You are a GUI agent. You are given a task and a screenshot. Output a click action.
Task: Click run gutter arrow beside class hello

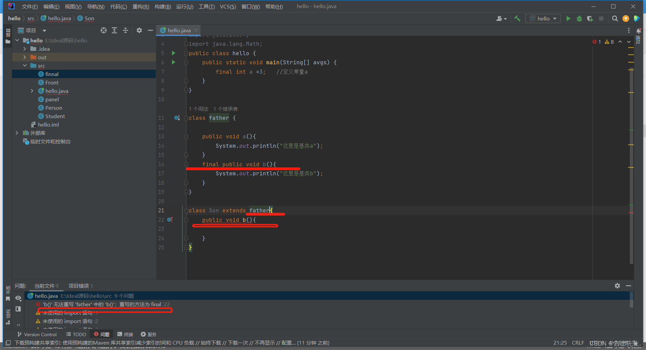pyautogui.click(x=174, y=53)
